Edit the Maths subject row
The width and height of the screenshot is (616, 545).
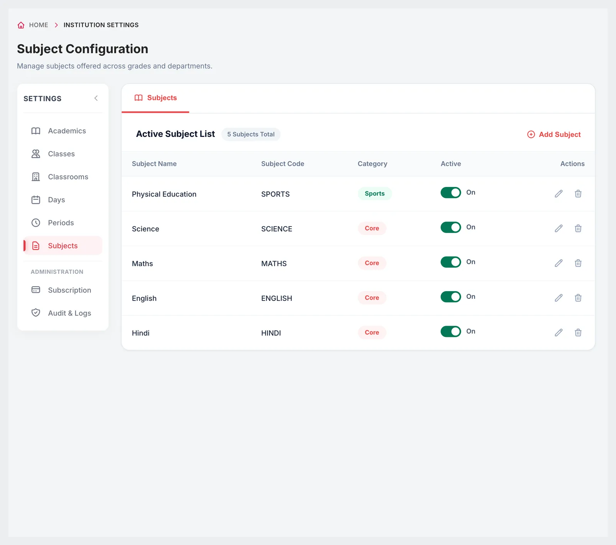click(559, 263)
